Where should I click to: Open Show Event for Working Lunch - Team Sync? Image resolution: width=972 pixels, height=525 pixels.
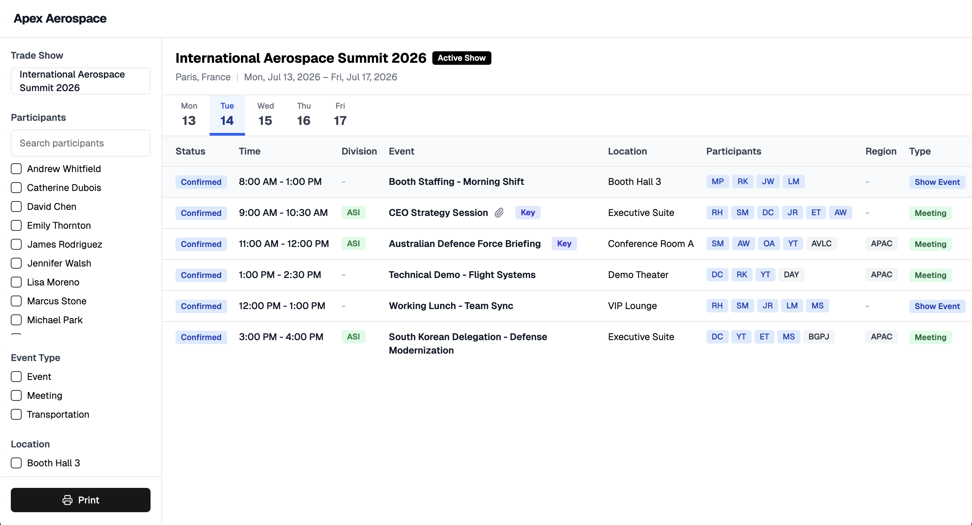tap(937, 306)
